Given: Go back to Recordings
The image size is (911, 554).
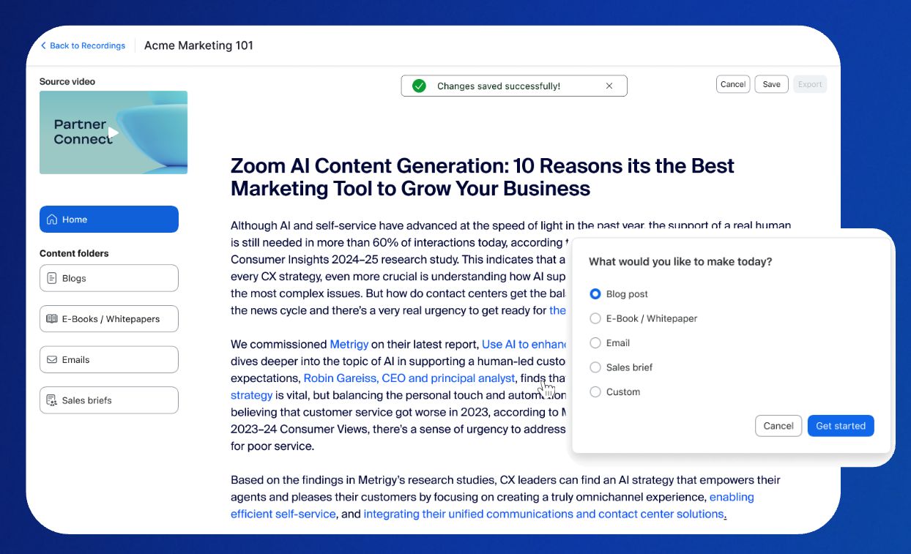Looking at the screenshot, I should click(83, 45).
